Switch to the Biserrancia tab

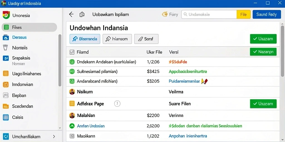(x=85, y=39)
